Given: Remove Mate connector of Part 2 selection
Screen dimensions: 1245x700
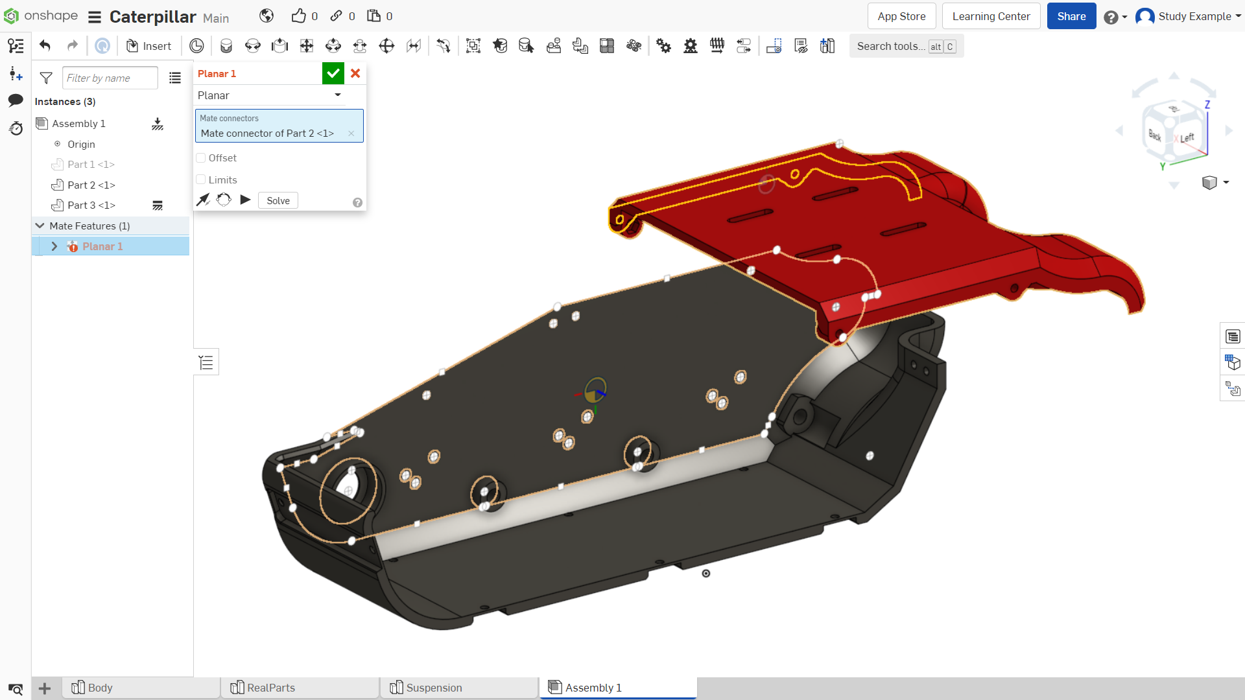Looking at the screenshot, I should click(x=351, y=134).
